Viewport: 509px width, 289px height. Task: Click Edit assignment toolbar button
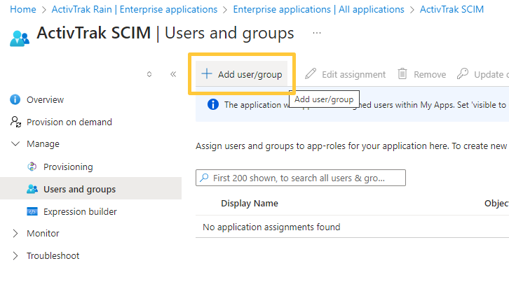coord(345,74)
